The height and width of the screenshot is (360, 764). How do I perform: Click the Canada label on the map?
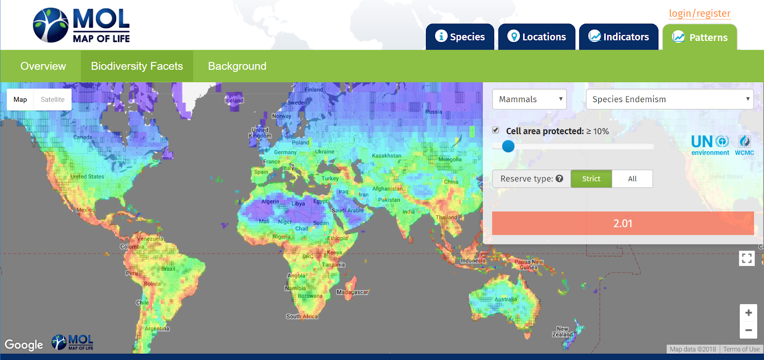[83, 138]
